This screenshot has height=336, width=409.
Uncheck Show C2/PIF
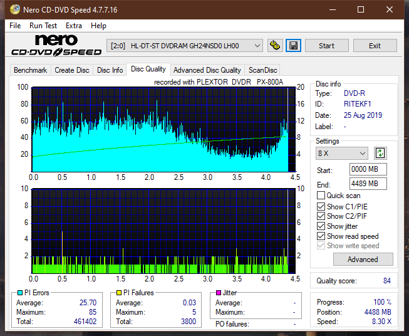[321, 216]
